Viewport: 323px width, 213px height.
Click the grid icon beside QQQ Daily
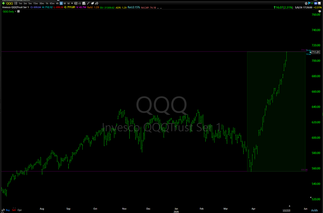pos(18,12)
